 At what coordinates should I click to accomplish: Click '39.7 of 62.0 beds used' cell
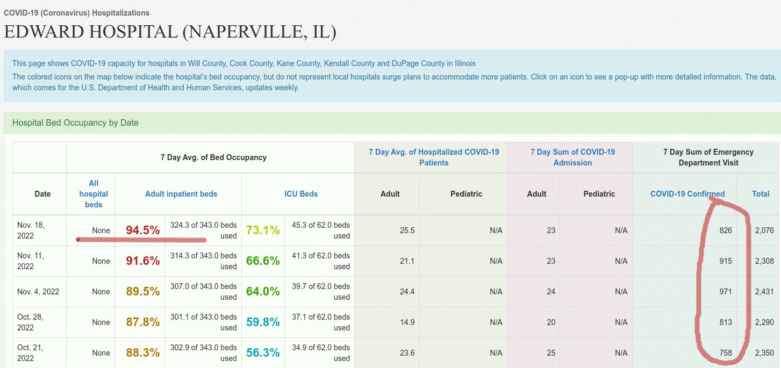click(x=320, y=292)
